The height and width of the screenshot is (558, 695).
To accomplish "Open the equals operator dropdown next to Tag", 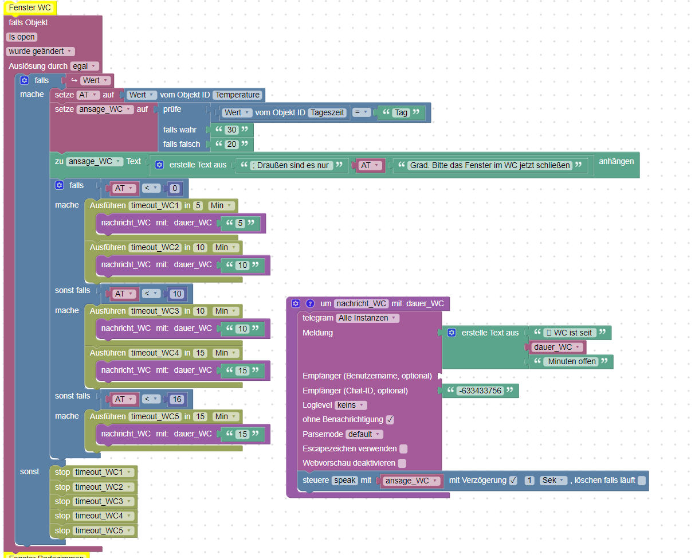I will point(362,112).
